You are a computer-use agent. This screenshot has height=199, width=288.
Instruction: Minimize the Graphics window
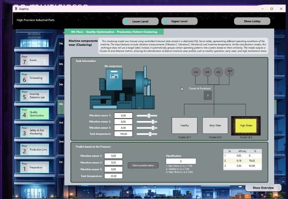[x=262, y=8]
